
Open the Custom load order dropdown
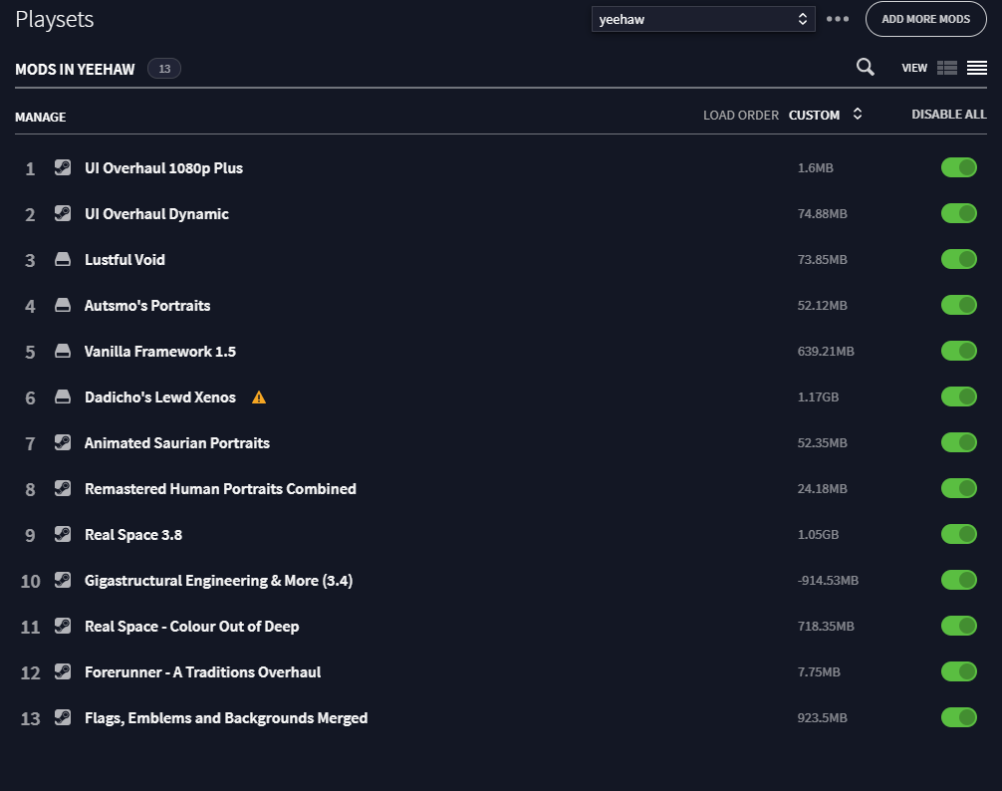point(825,115)
